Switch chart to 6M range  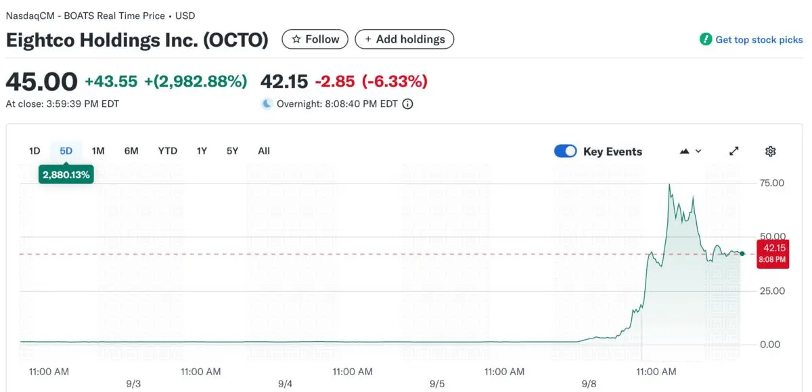(x=131, y=151)
